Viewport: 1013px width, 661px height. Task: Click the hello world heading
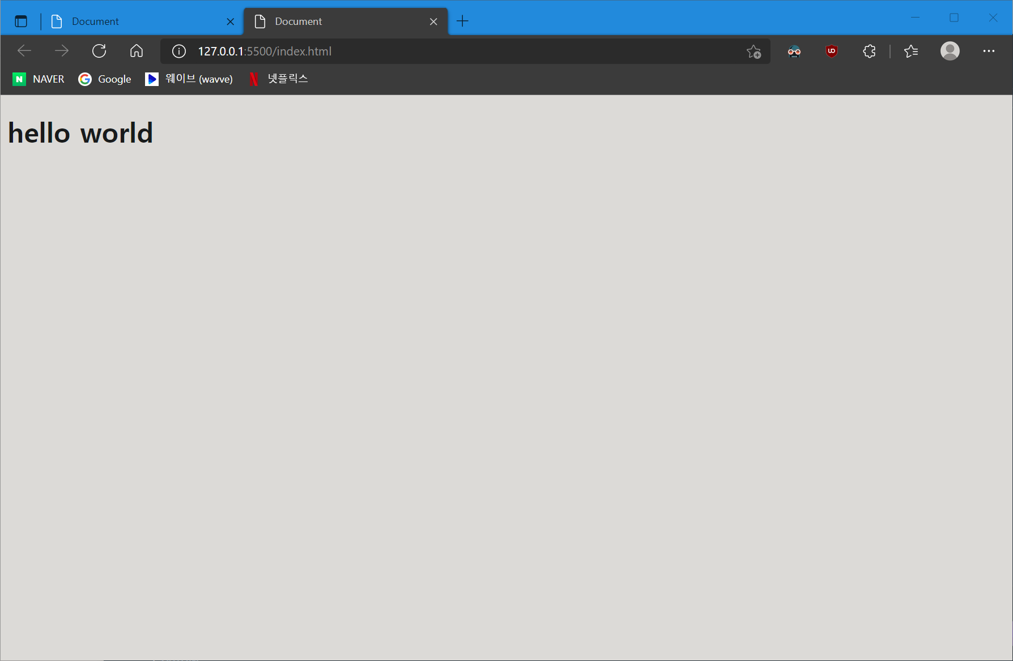[x=80, y=133]
